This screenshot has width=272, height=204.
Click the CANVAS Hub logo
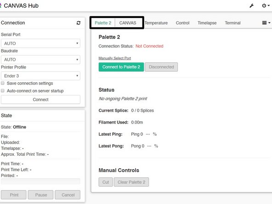(x=1, y=6)
